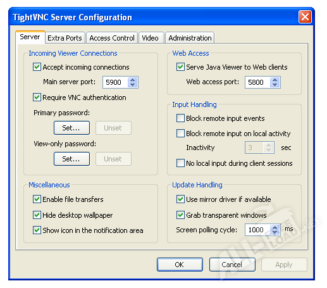The width and height of the screenshot is (327, 288).
Task: Click the Input Handling group label
Action: 194,104
